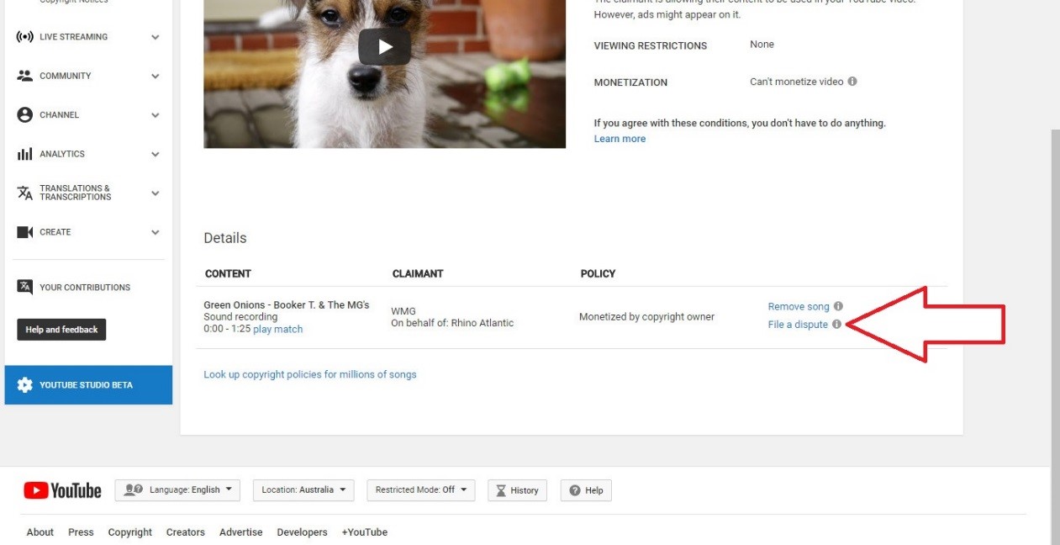
Task: Open Look up copyright policies for millions of songs
Action: click(x=310, y=374)
